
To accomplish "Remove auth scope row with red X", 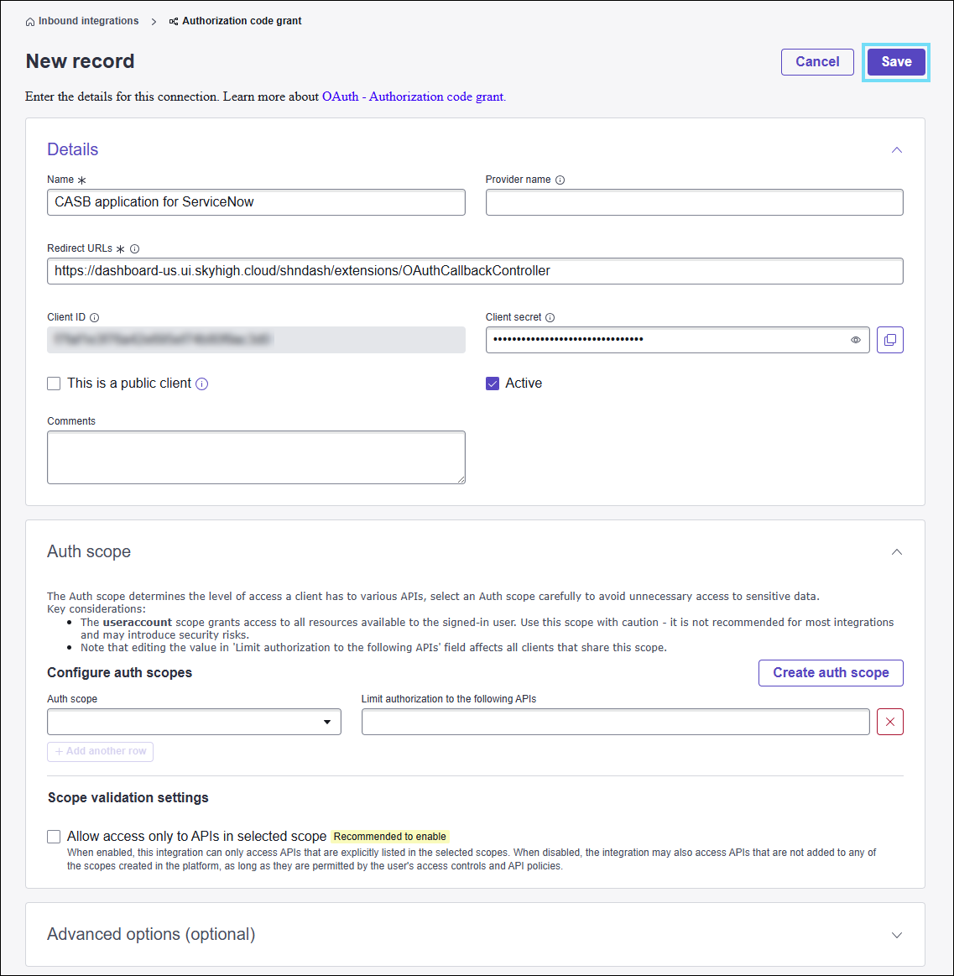I will click(x=889, y=722).
